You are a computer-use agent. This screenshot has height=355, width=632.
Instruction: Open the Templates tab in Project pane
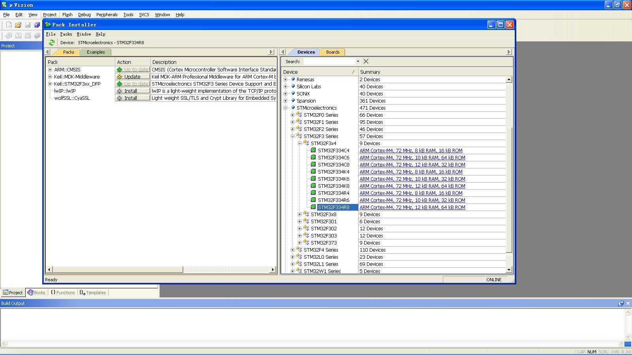coord(92,293)
